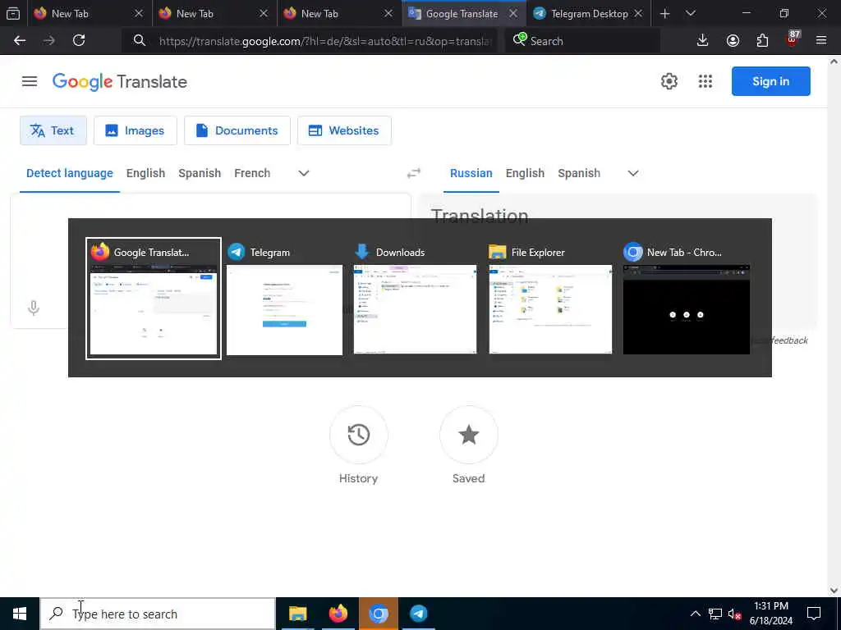Open the network status tray icon

pyautogui.click(x=715, y=614)
